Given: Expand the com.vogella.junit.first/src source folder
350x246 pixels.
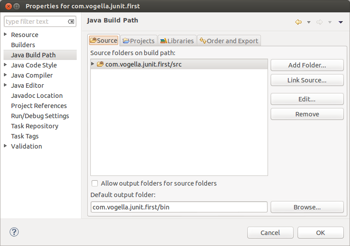Looking at the screenshot, I should pos(93,64).
